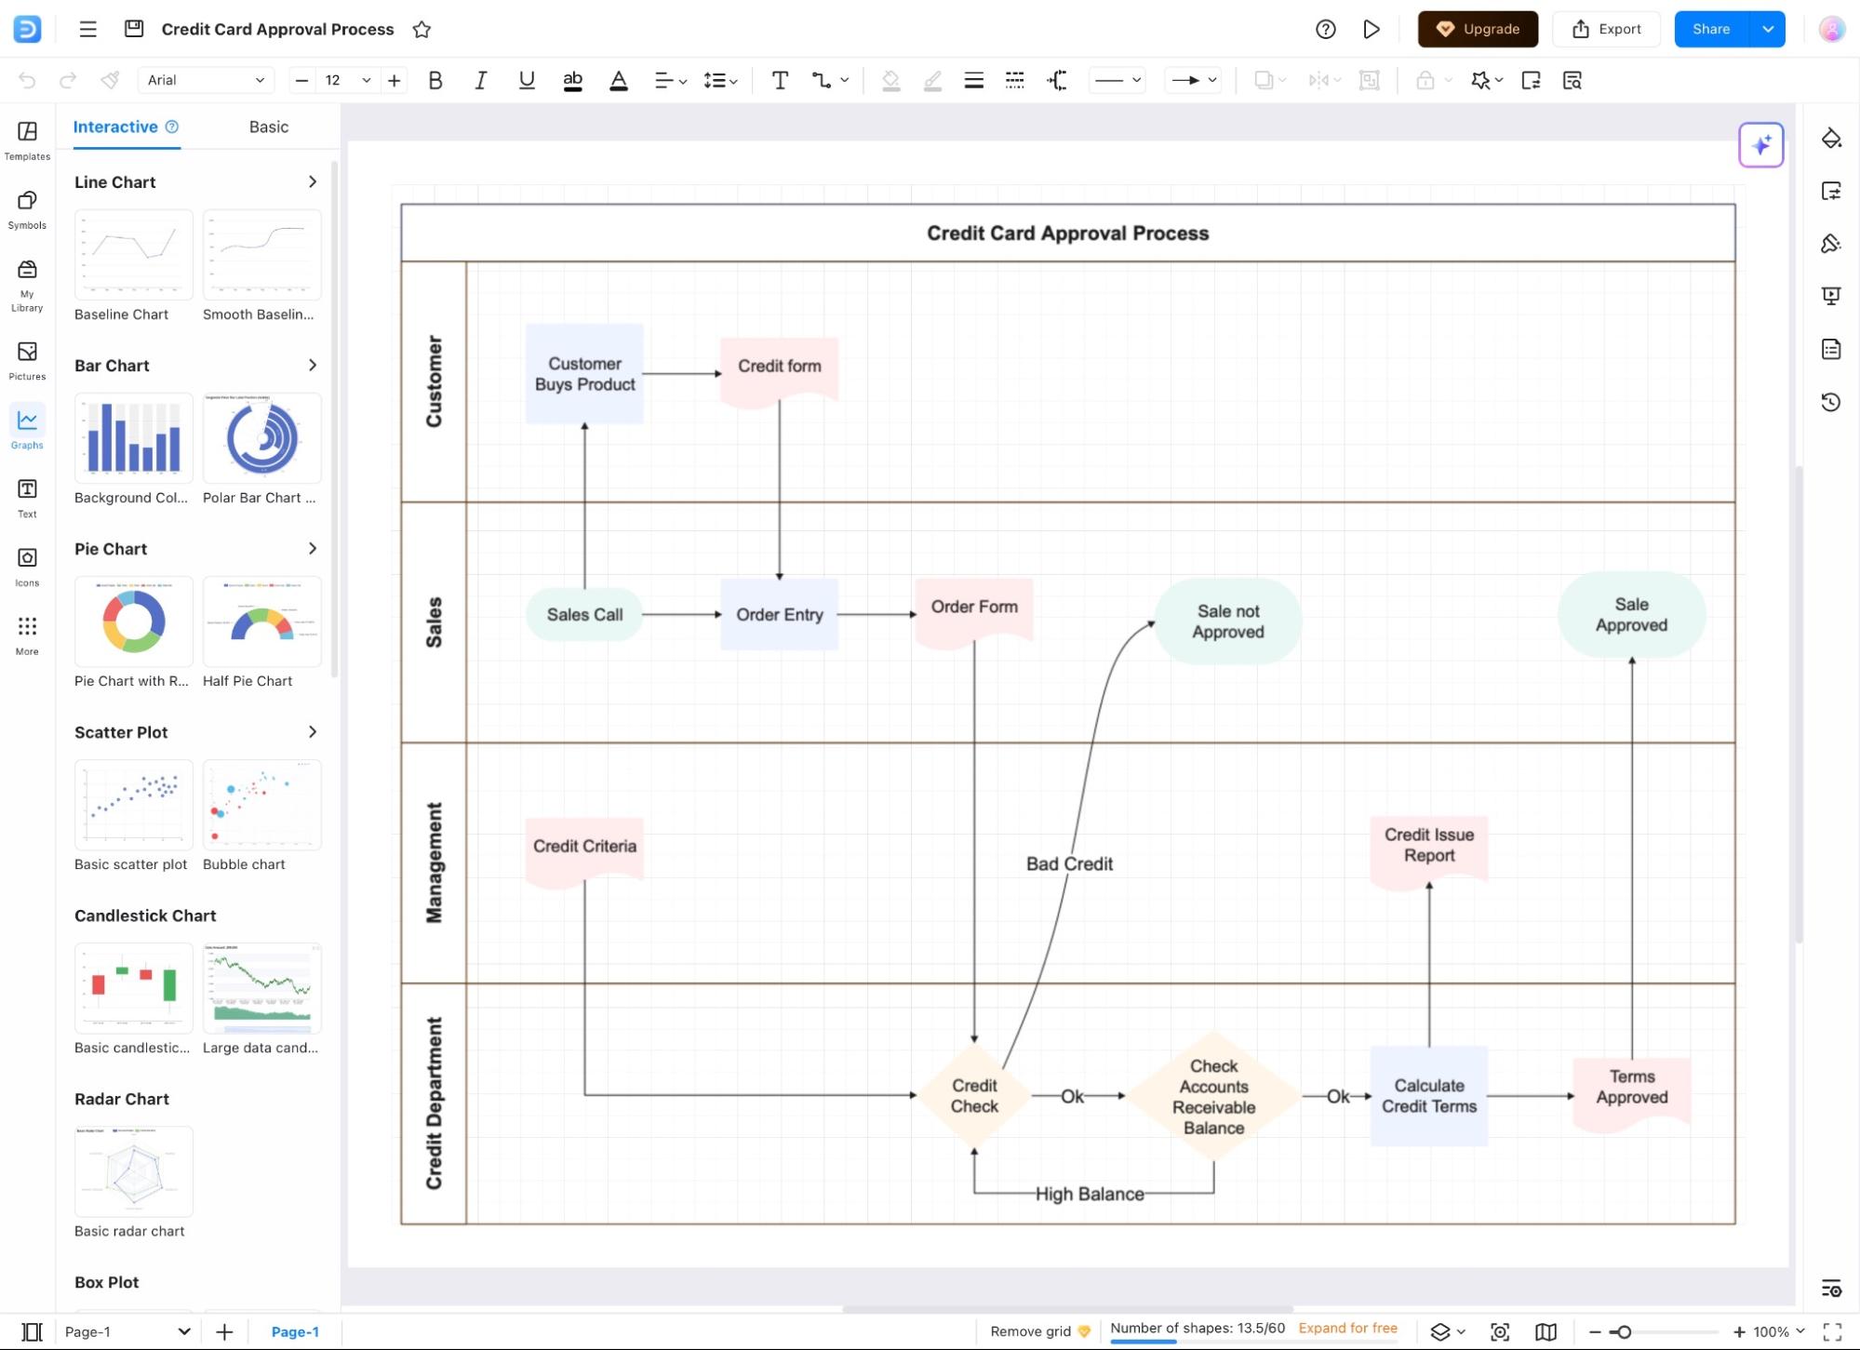Open the Arial font family dropdown

tap(205, 80)
